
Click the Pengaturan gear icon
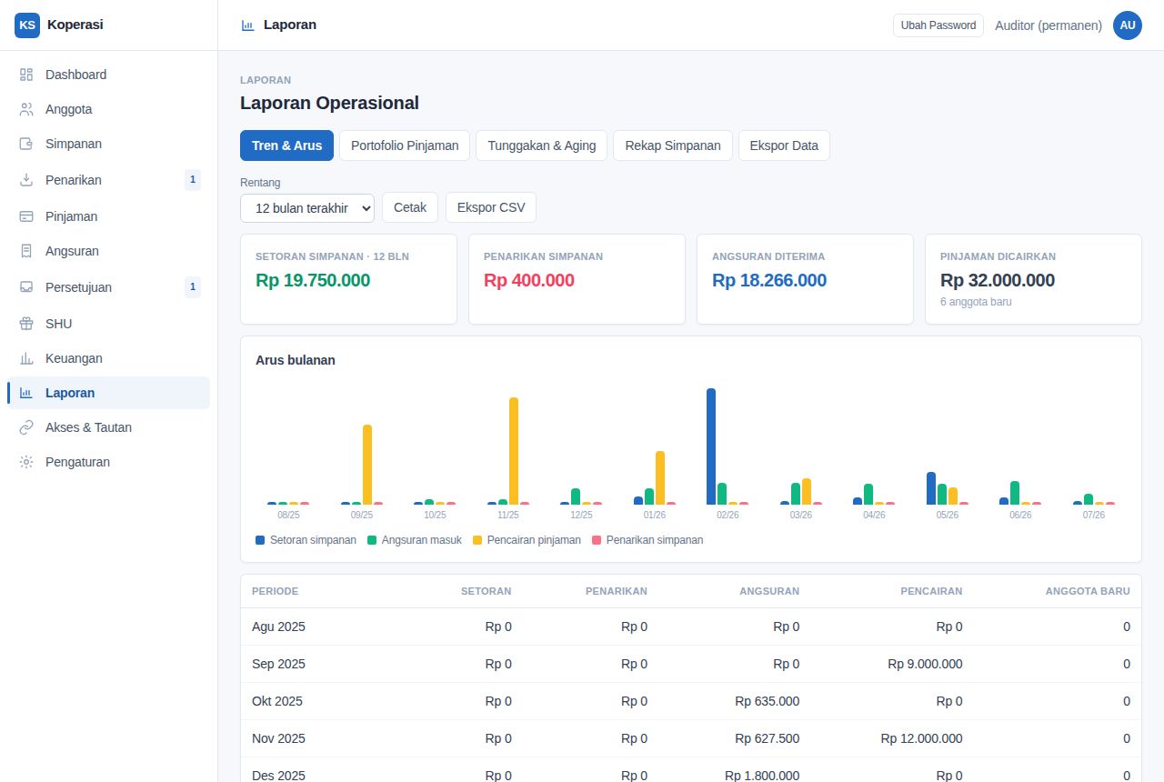click(26, 462)
